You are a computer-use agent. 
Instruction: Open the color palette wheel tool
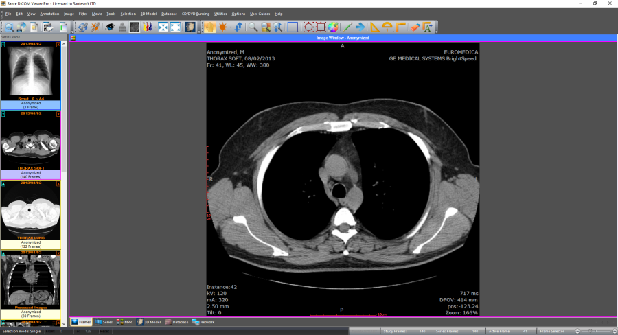pos(332,27)
